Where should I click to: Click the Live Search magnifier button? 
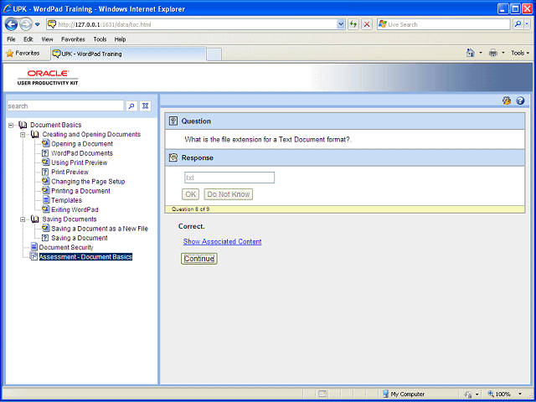click(518, 24)
